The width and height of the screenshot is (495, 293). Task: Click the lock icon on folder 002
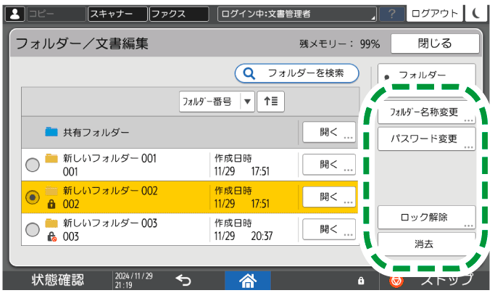click(x=51, y=205)
